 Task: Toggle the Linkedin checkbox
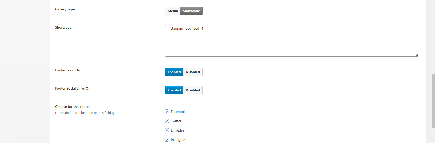coord(167,130)
